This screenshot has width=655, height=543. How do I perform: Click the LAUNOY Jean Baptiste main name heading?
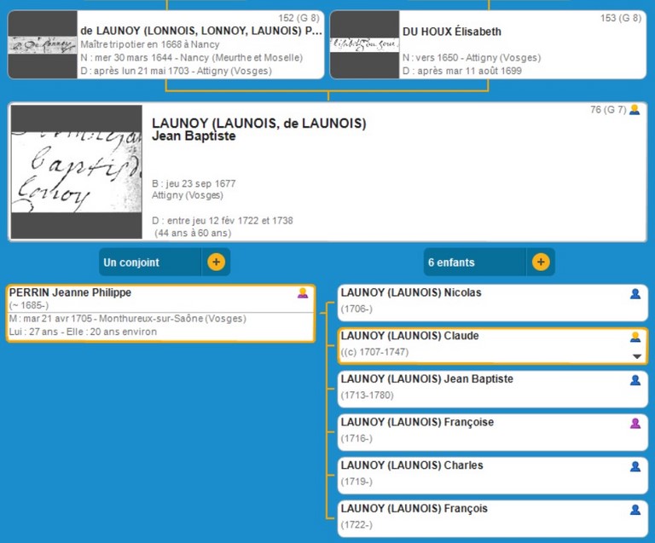point(258,124)
